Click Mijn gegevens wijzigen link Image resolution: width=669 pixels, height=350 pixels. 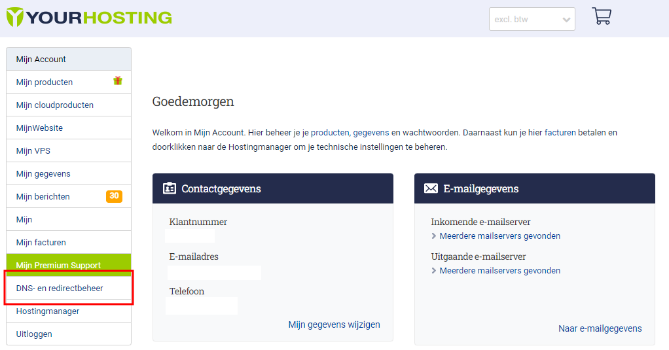click(x=334, y=325)
